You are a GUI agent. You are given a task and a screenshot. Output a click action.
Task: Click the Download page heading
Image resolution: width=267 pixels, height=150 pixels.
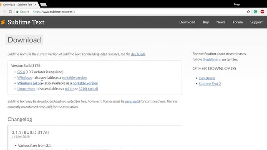click(24, 40)
